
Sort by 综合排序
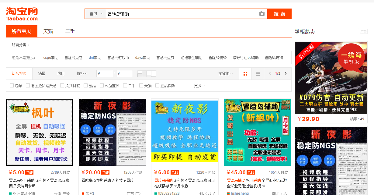click(x=19, y=73)
